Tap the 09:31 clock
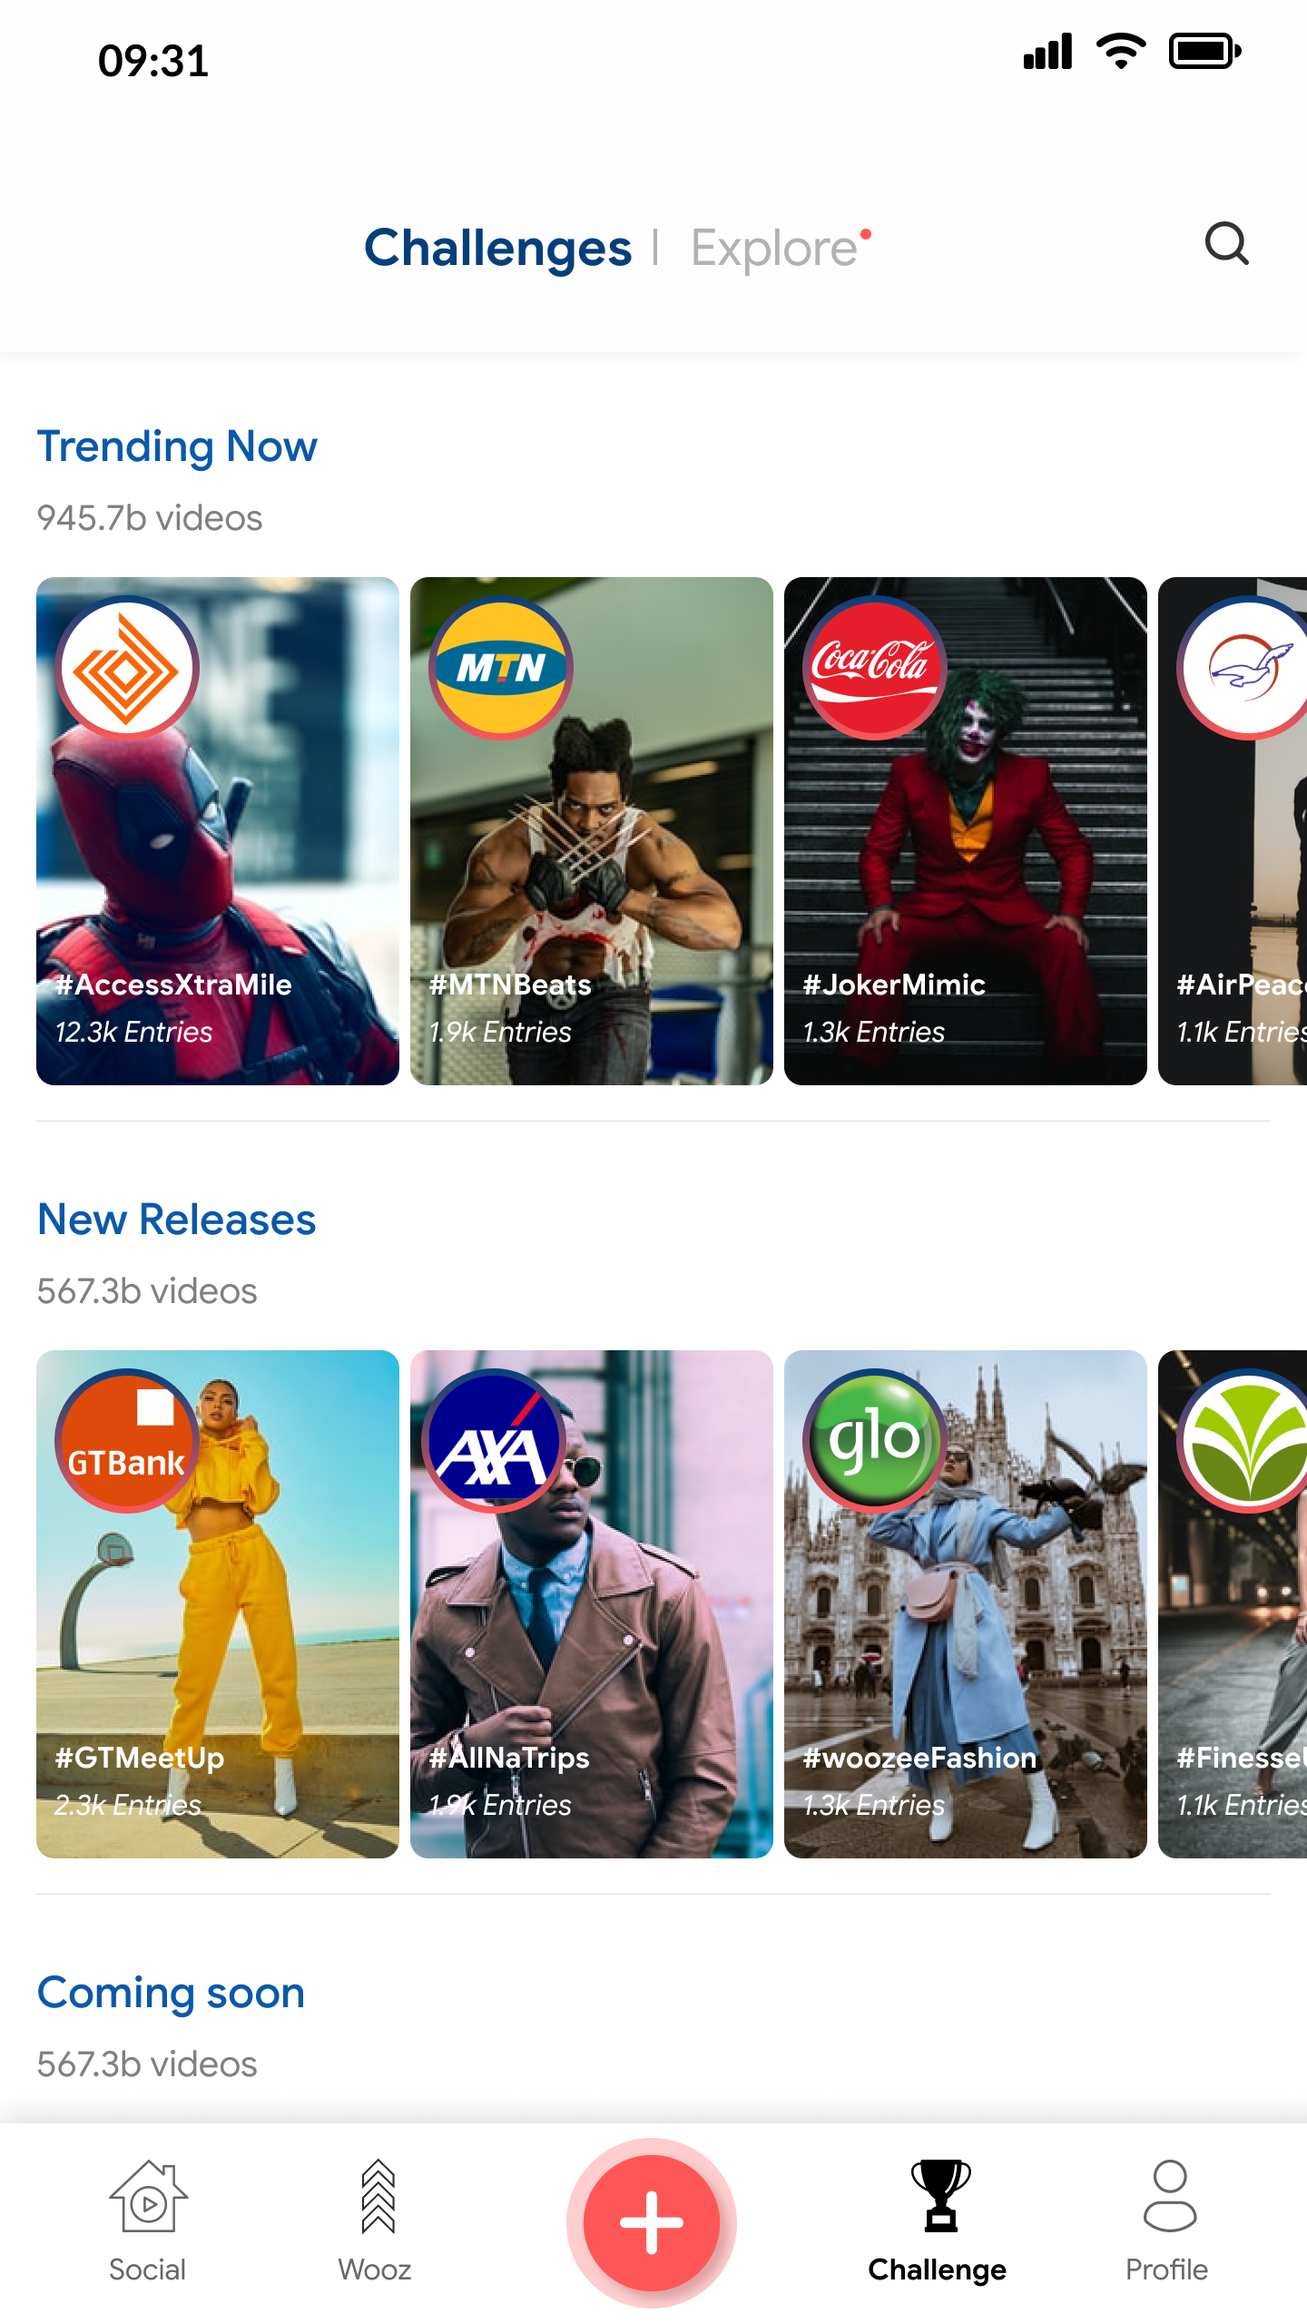Screen dimensions: 1307x2323 tap(153, 61)
